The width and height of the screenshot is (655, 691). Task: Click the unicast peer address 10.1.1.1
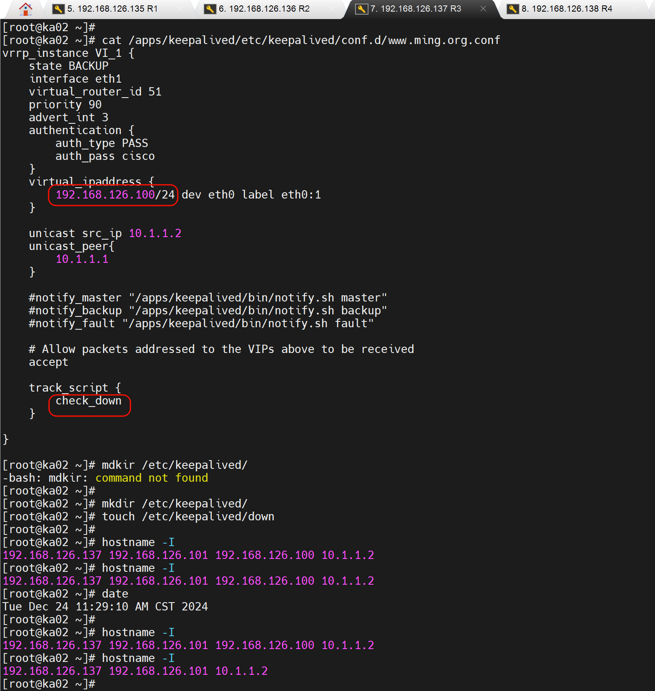pyautogui.click(x=82, y=259)
